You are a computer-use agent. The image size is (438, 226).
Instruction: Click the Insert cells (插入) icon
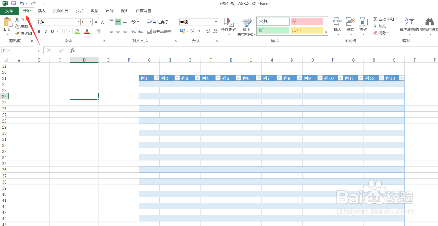(337, 22)
